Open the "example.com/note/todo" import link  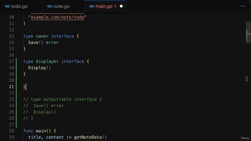pos(57,17)
